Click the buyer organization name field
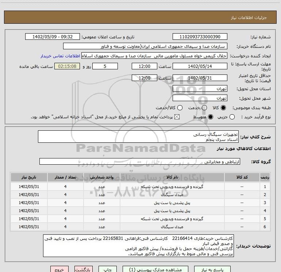 (145, 46)
